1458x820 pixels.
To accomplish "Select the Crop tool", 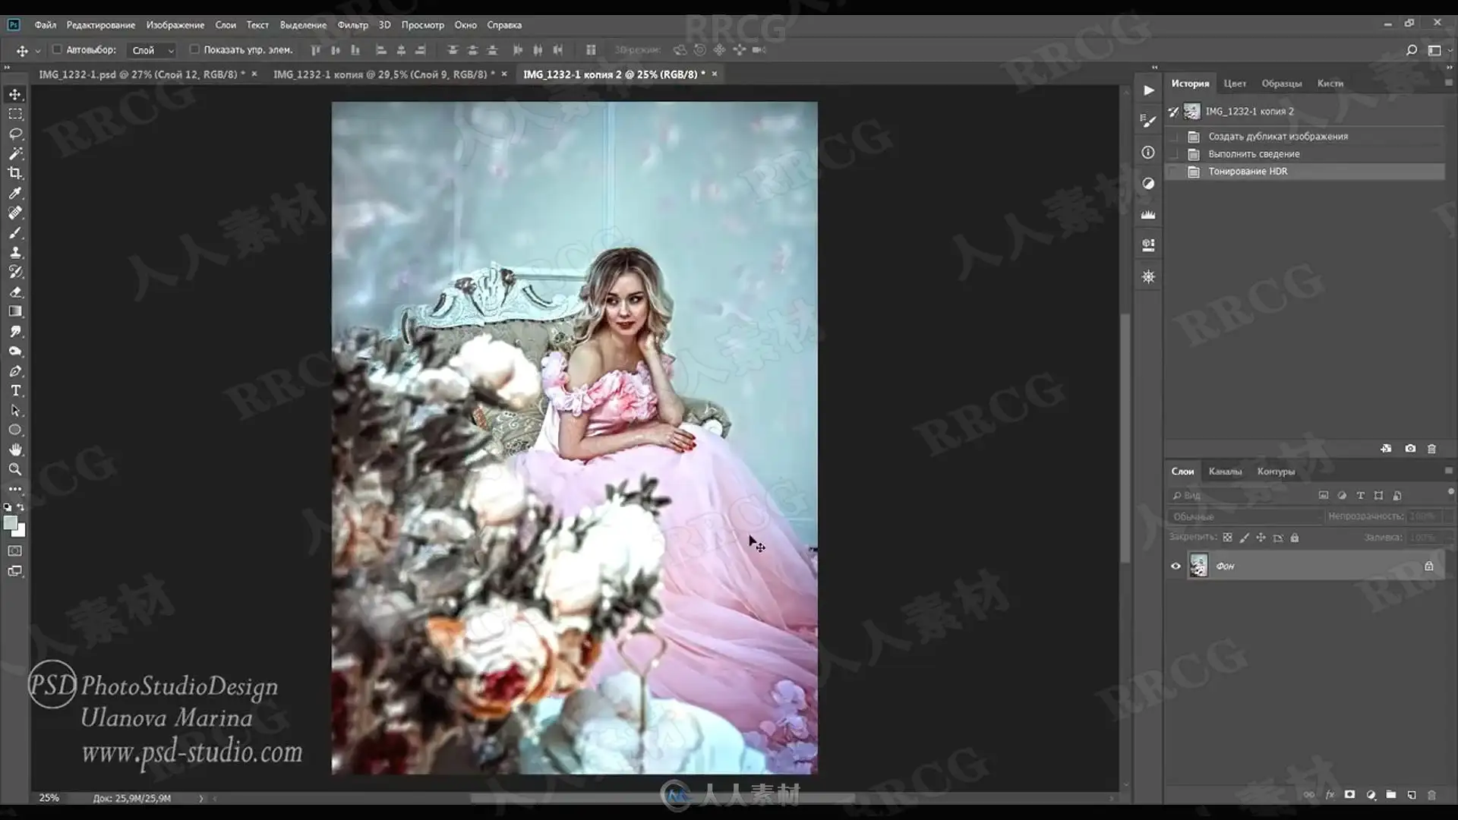I will (x=15, y=173).
